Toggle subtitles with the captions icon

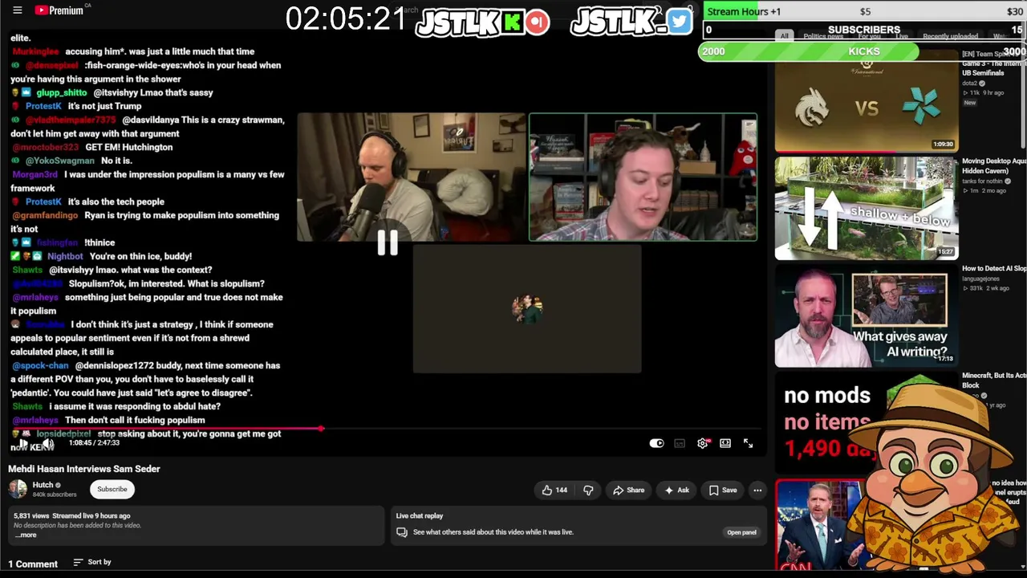(x=680, y=443)
